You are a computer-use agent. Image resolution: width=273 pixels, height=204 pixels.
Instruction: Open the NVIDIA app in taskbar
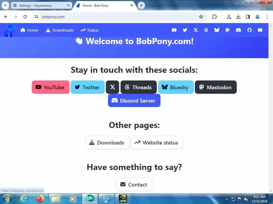pos(123,199)
